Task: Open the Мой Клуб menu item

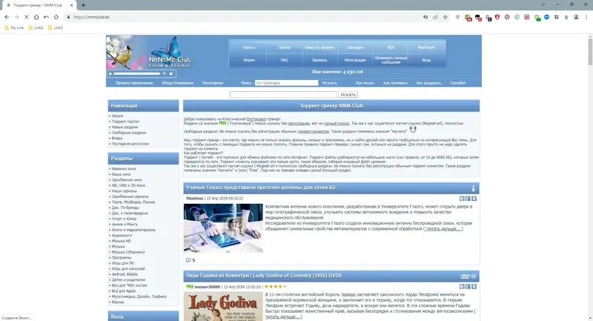Action: point(426,47)
